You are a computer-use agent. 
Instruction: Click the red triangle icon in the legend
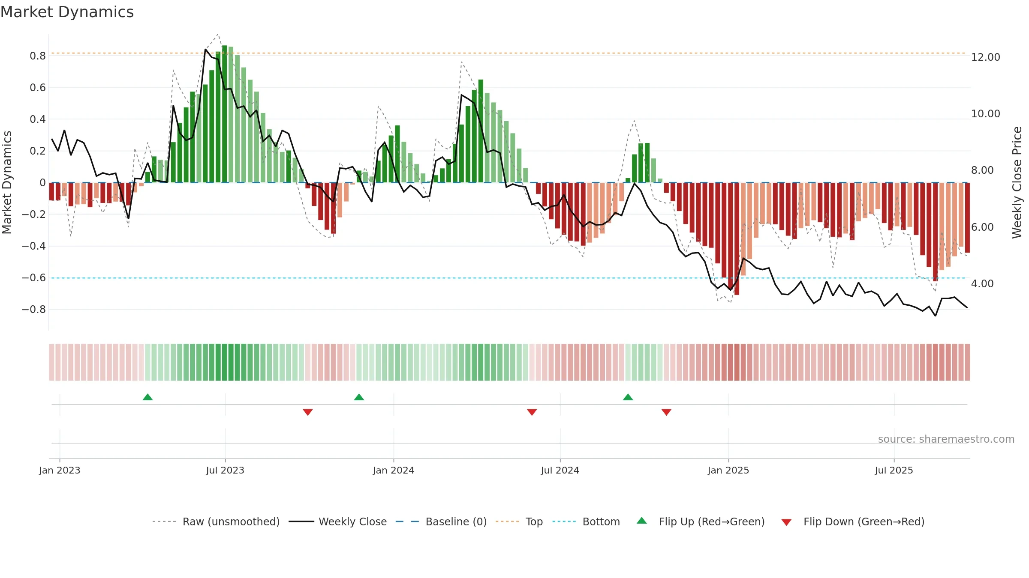pyautogui.click(x=786, y=522)
